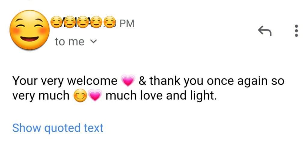Tap the large smiley sender avatar

point(29,30)
